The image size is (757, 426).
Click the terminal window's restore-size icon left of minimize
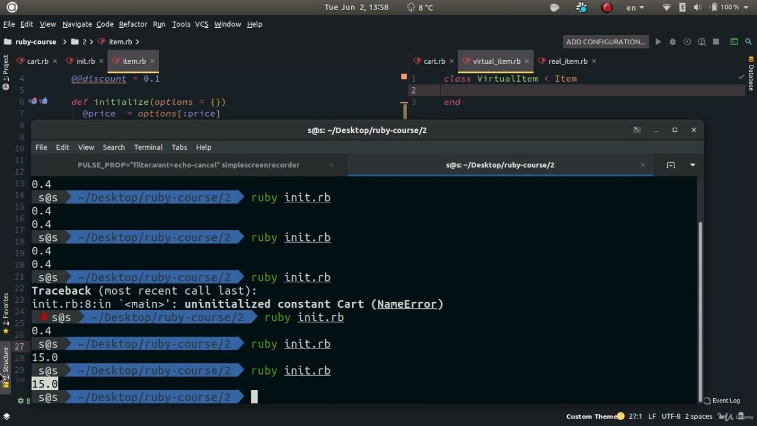tap(637, 130)
